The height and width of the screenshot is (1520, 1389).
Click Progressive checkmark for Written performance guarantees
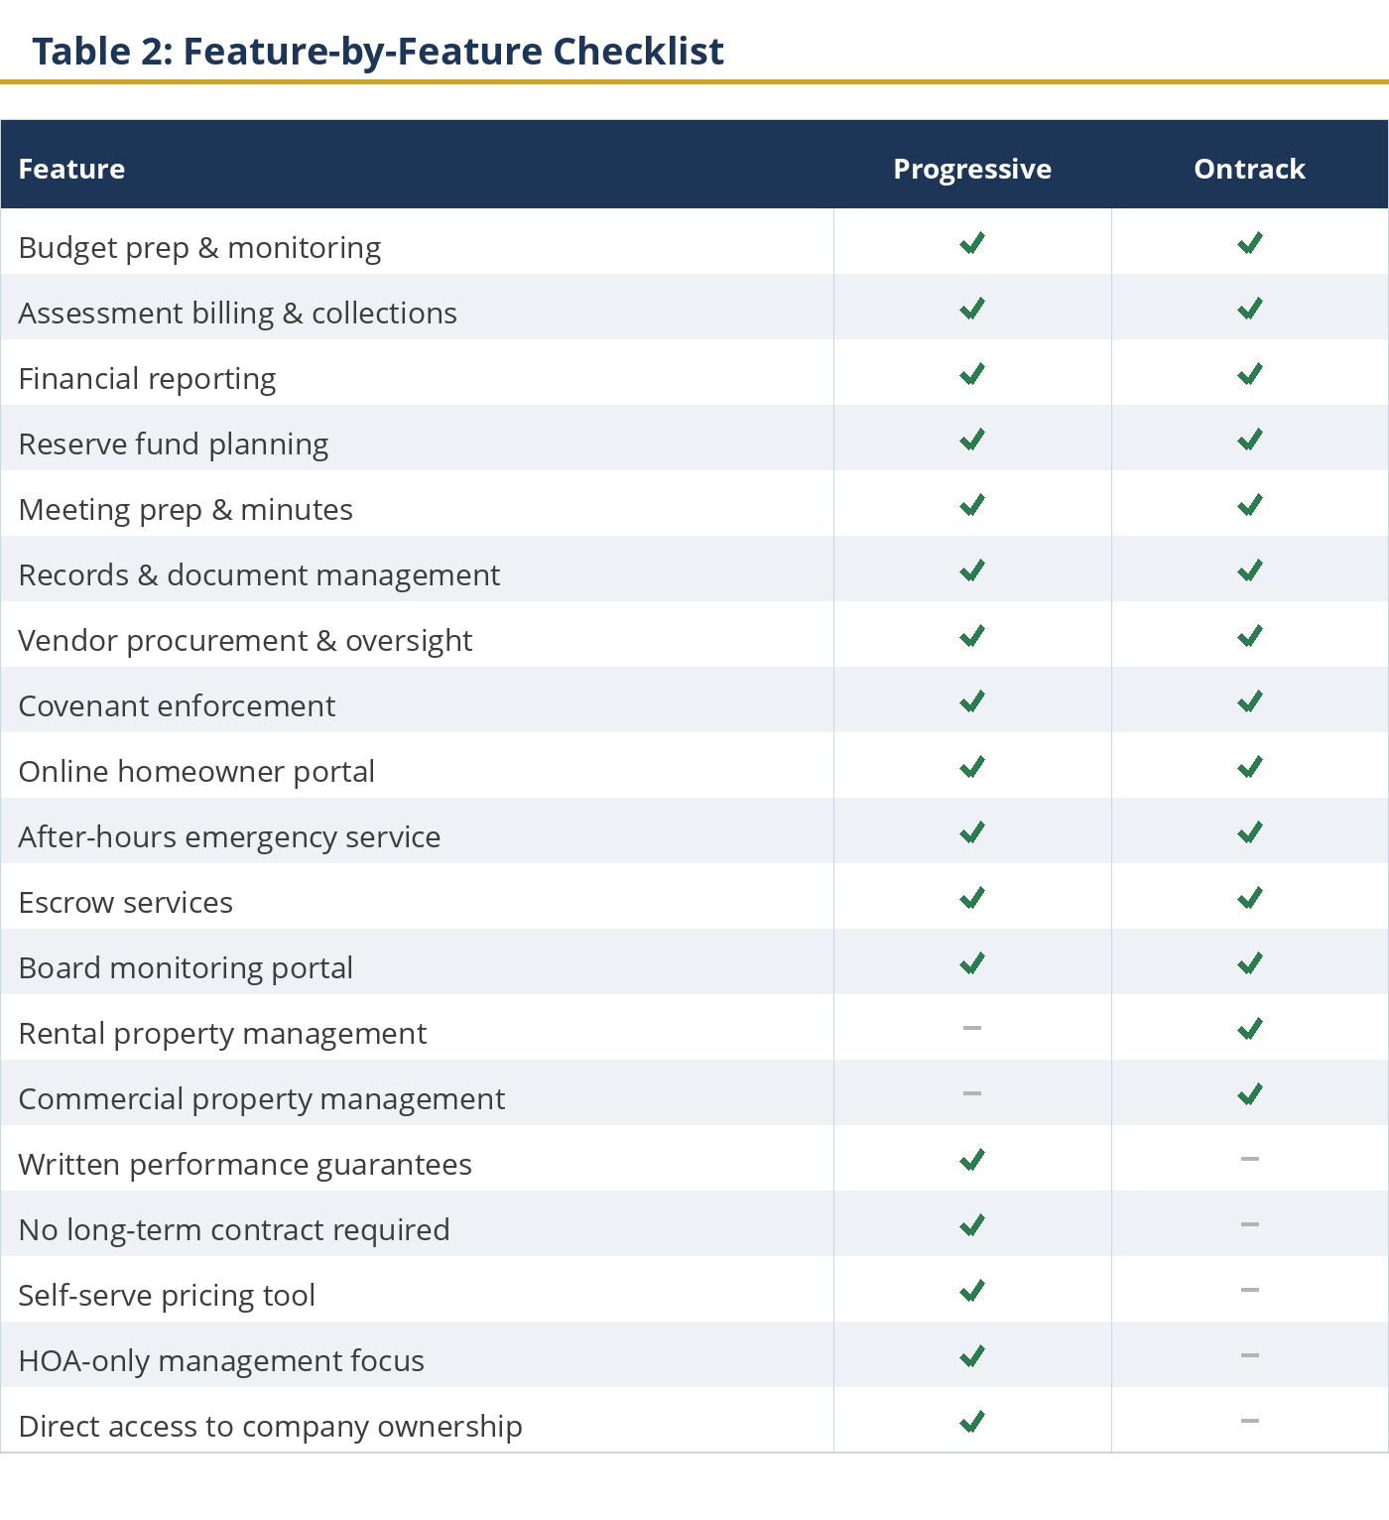point(972,1159)
